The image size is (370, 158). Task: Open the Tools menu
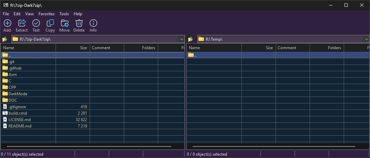64,14
